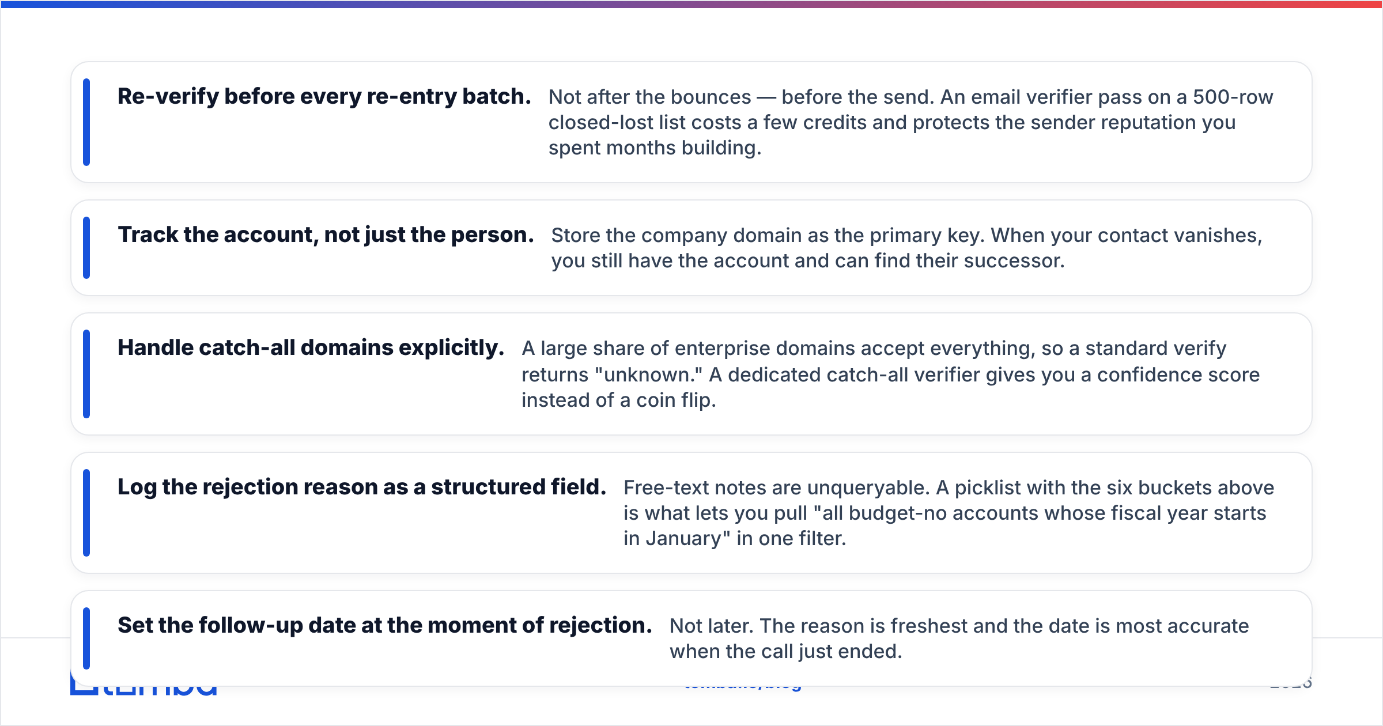Select the blue bar beside Re-verify heading

pyautogui.click(x=86, y=122)
